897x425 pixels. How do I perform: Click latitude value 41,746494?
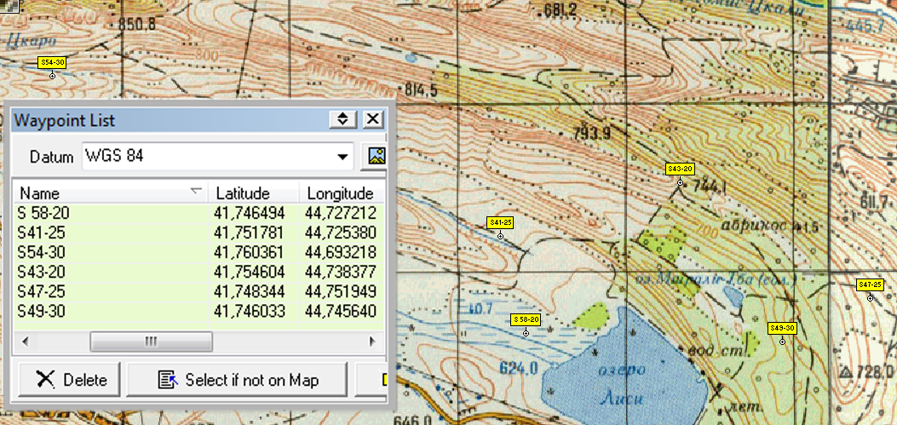[250, 214]
